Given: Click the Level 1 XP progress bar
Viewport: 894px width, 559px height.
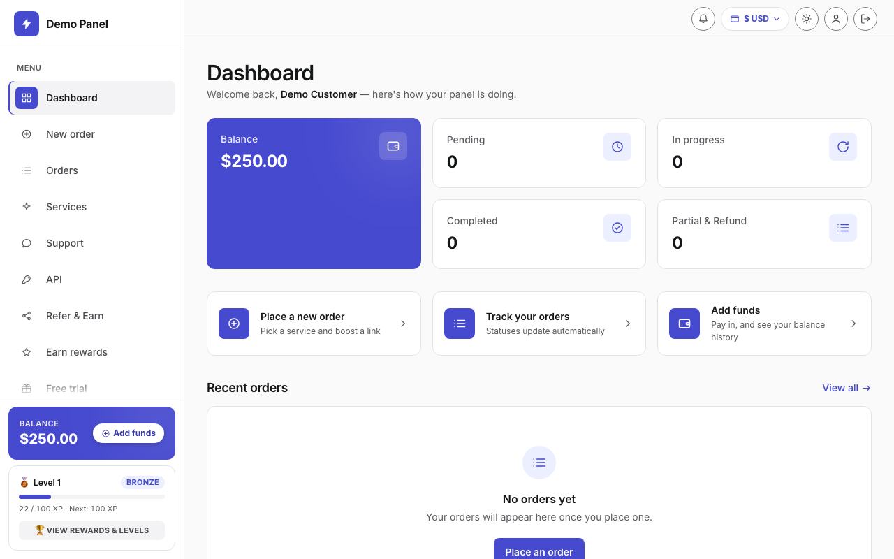Looking at the screenshot, I should click(x=92, y=497).
